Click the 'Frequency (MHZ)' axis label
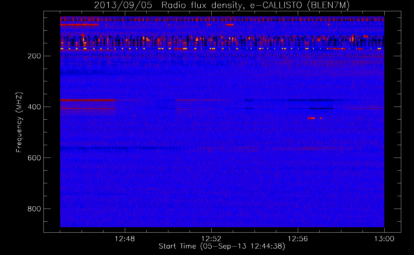Image resolution: width=414 pixels, height=255 pixels. point(19,122)
